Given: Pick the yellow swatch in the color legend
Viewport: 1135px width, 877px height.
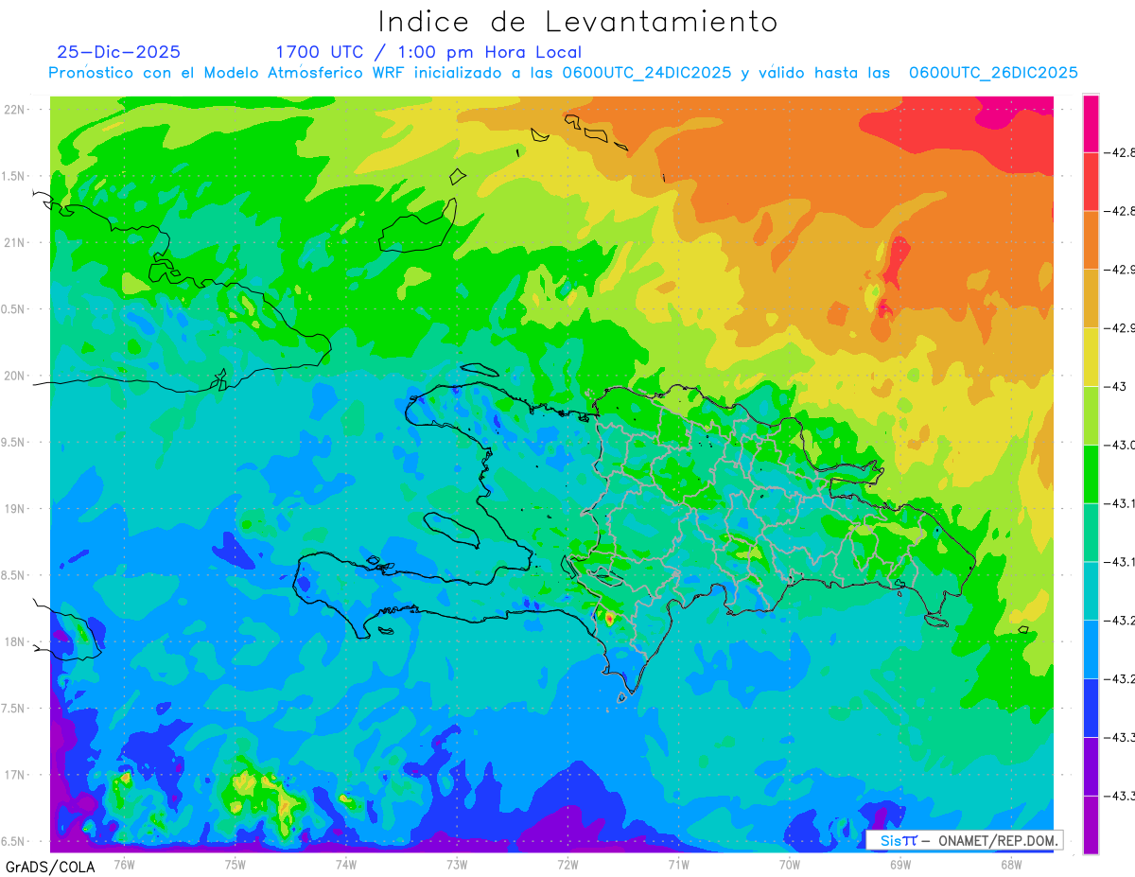Looking at the screenshot, I should pyautogui.click(x=1091, y=358).
